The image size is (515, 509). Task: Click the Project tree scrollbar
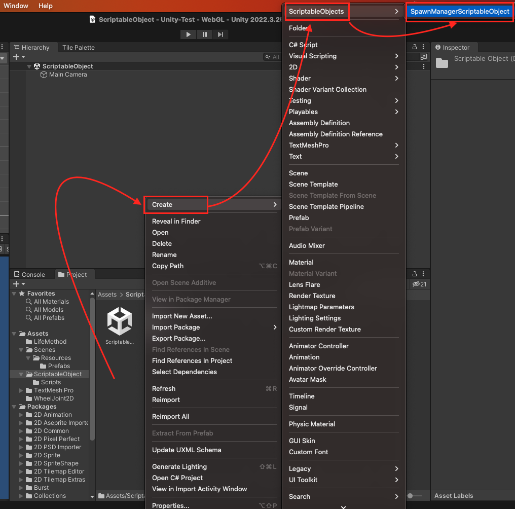pos(92,368)
